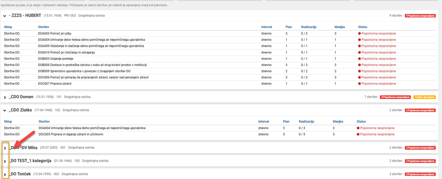
Task: Expand the _DDO -DV Miha row chevron
Action: pos(5,148)
